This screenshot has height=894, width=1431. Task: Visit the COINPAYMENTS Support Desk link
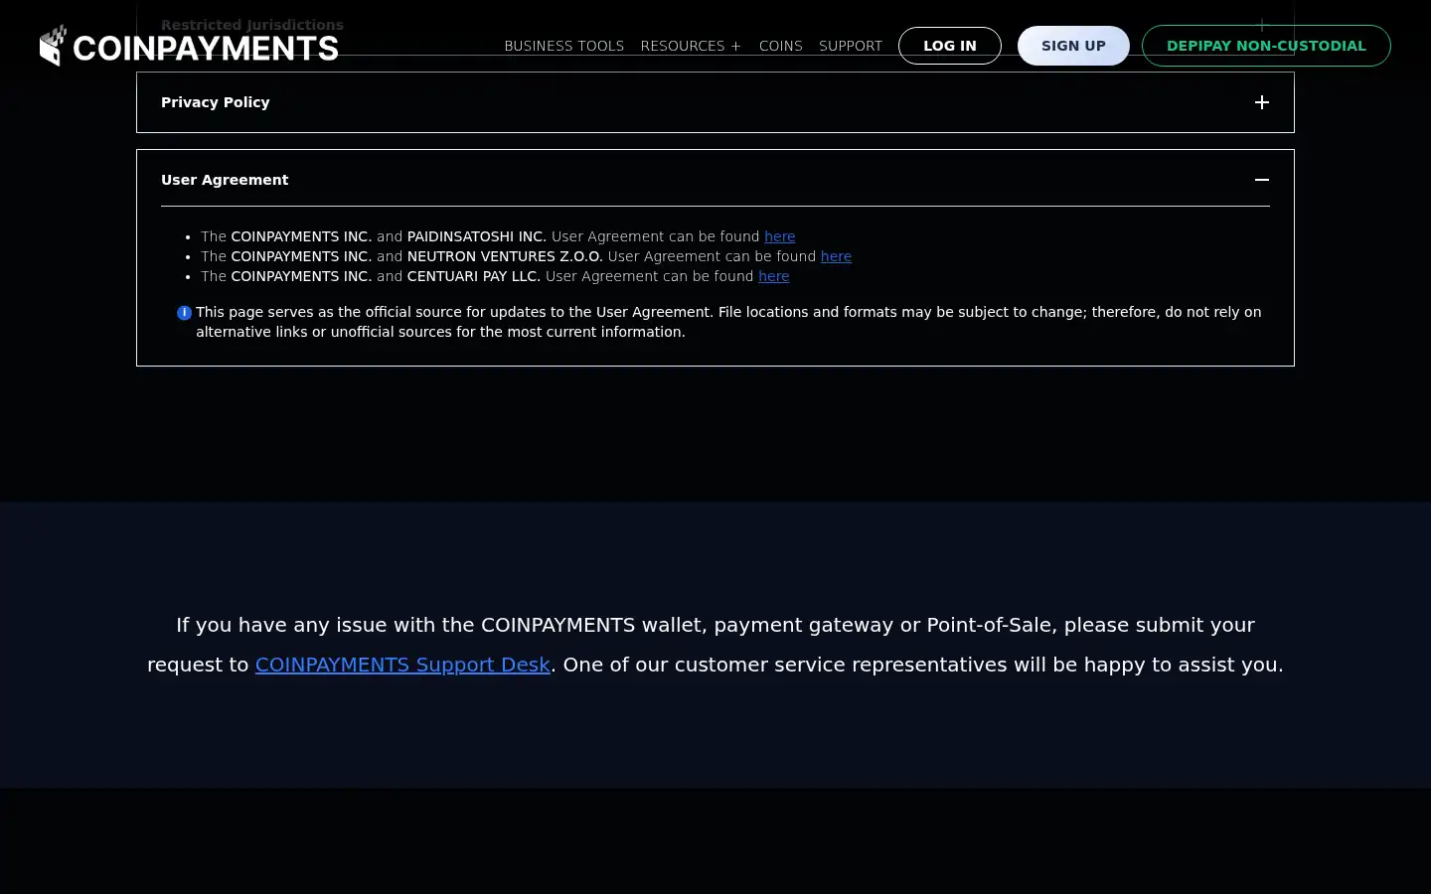(x=402, y=665)
